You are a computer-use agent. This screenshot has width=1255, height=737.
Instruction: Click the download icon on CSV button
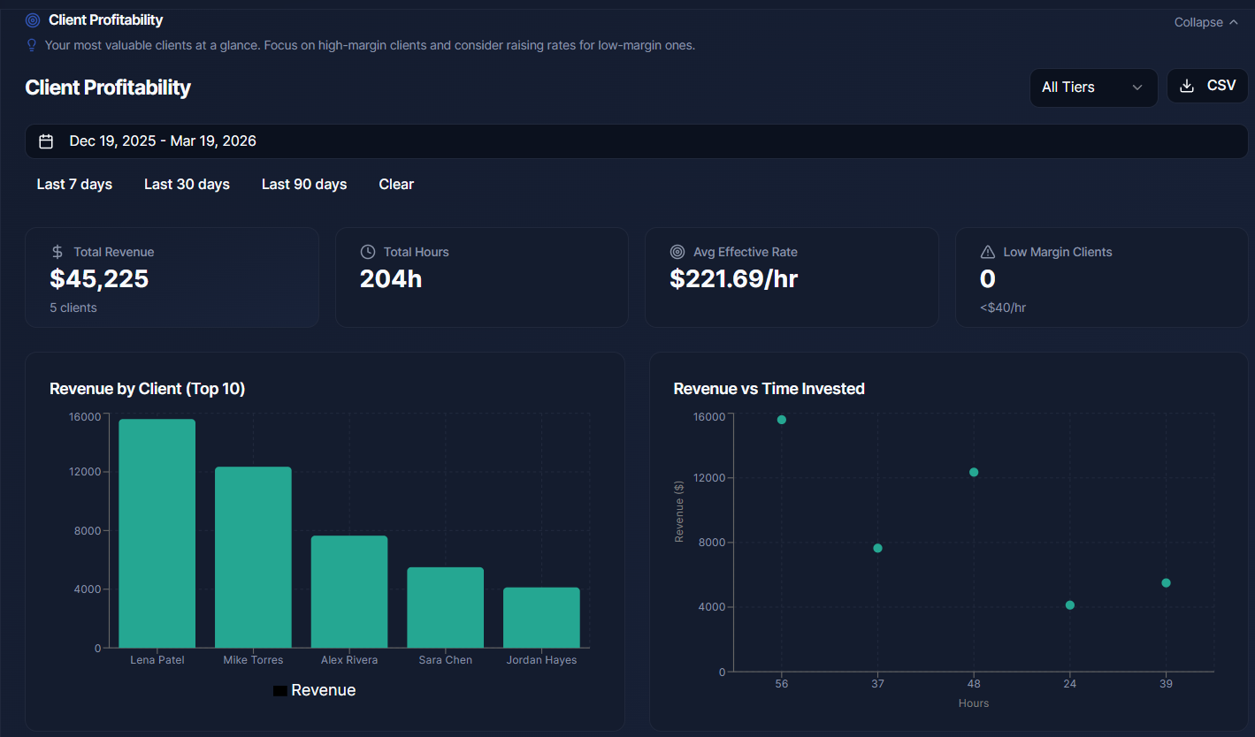[x=1188, y=86]
